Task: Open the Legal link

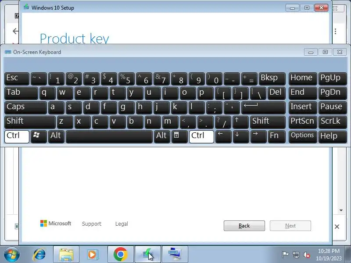Action: click(122, 224)
